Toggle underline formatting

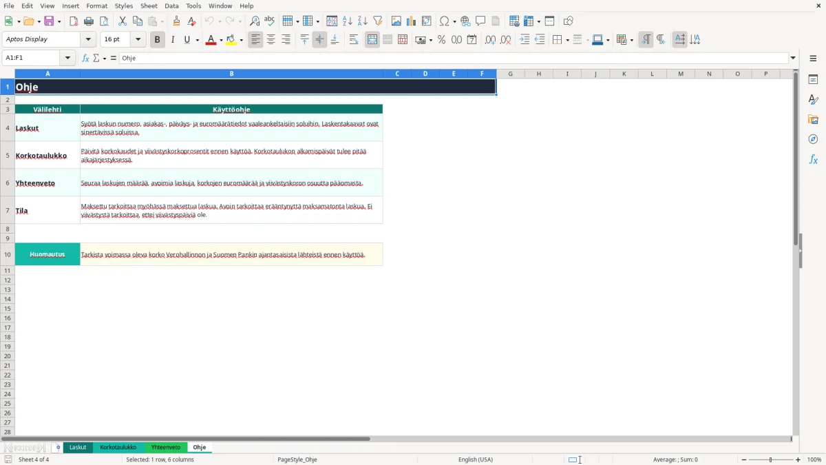click(187, 40)
